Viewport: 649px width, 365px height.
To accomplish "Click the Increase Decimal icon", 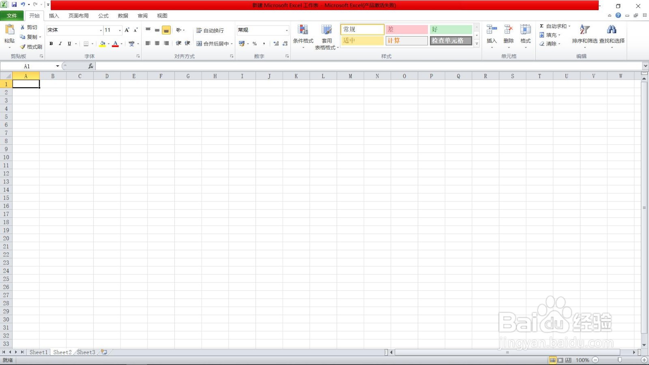I will pos(276,43).
